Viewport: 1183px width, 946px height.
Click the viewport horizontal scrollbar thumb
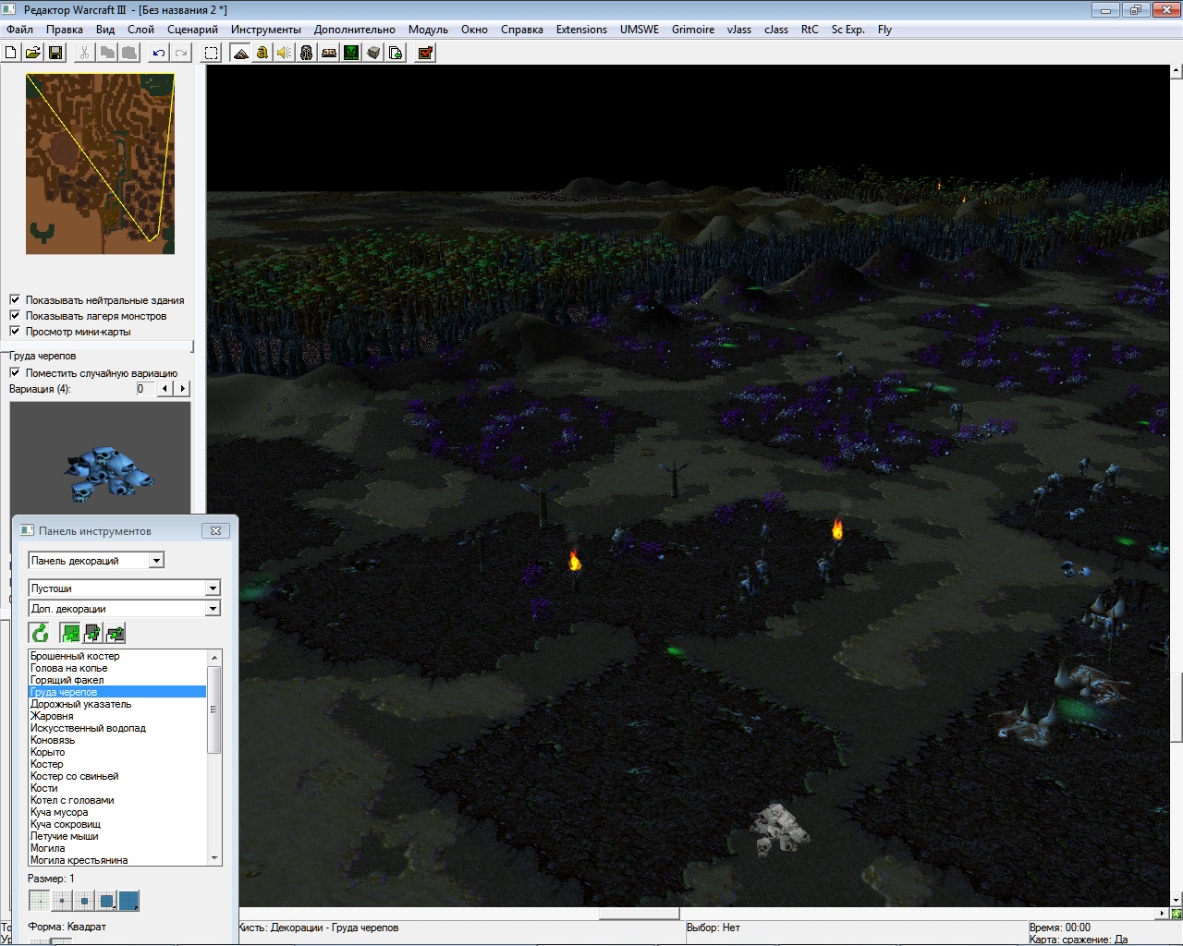tap(640, 914)
